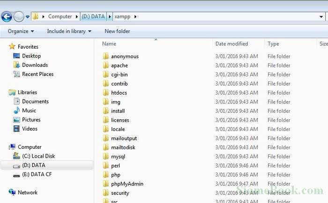Viewport: 328px width, 203px height.
Task: Click the cgi-bin folder icon
Action: [106, 74]
